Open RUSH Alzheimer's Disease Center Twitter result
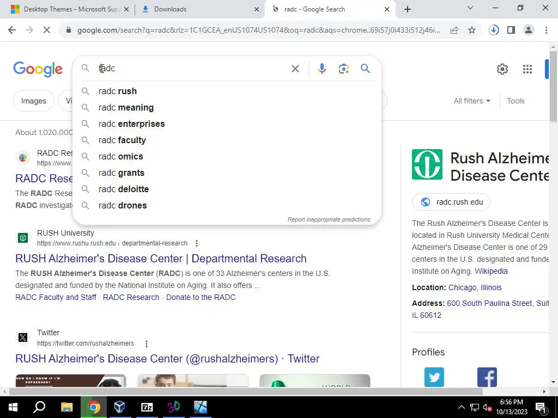 point(167,359)
